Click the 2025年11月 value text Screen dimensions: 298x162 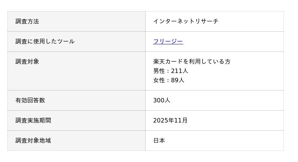[170, 120]
